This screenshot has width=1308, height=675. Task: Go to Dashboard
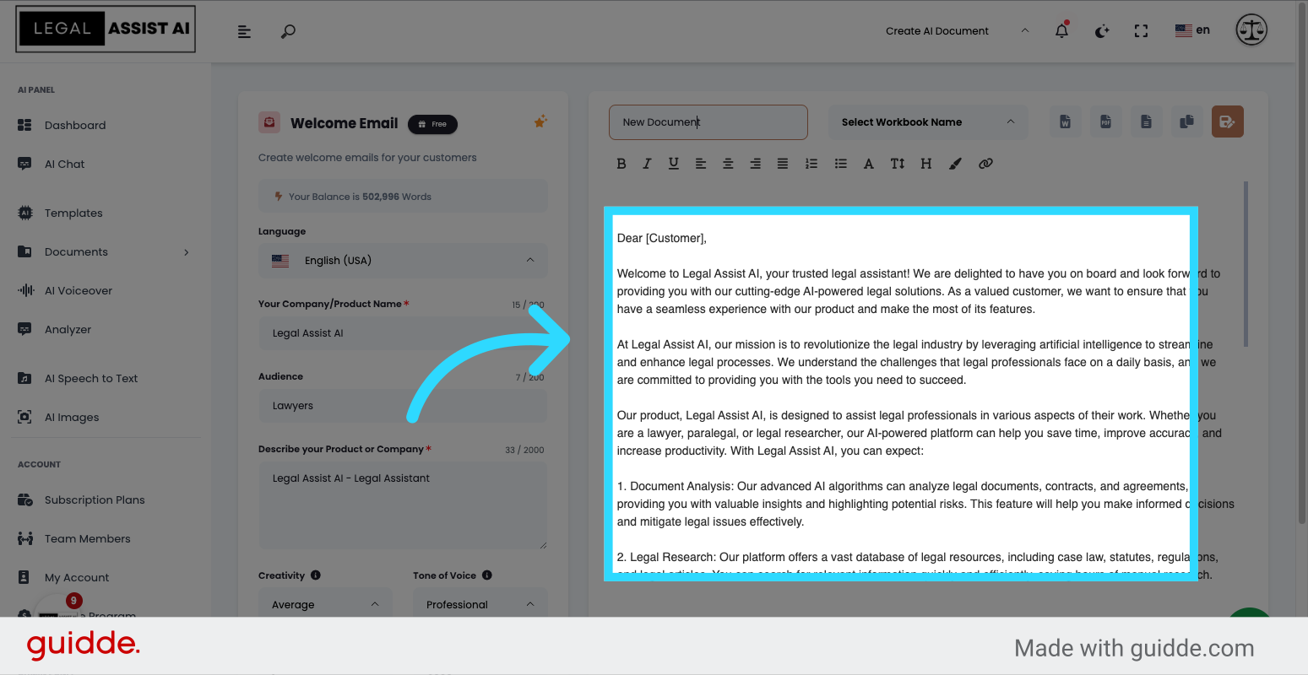click(x=75, y=126)
